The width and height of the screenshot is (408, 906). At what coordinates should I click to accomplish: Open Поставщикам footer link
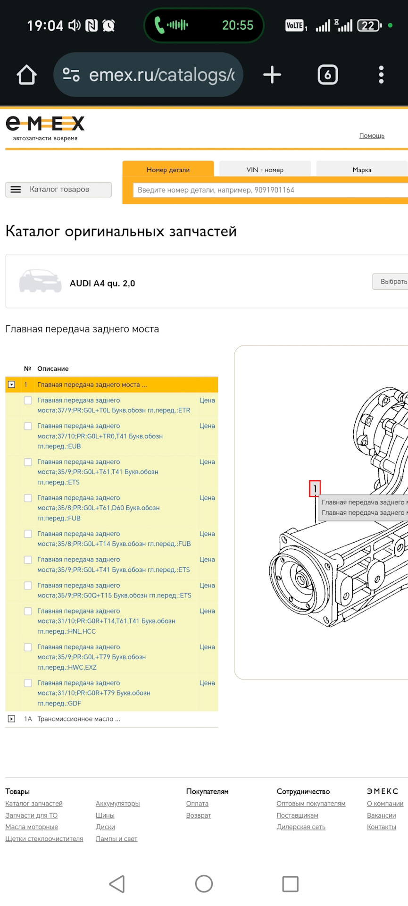pyautogui.click(x=297, y=815)
